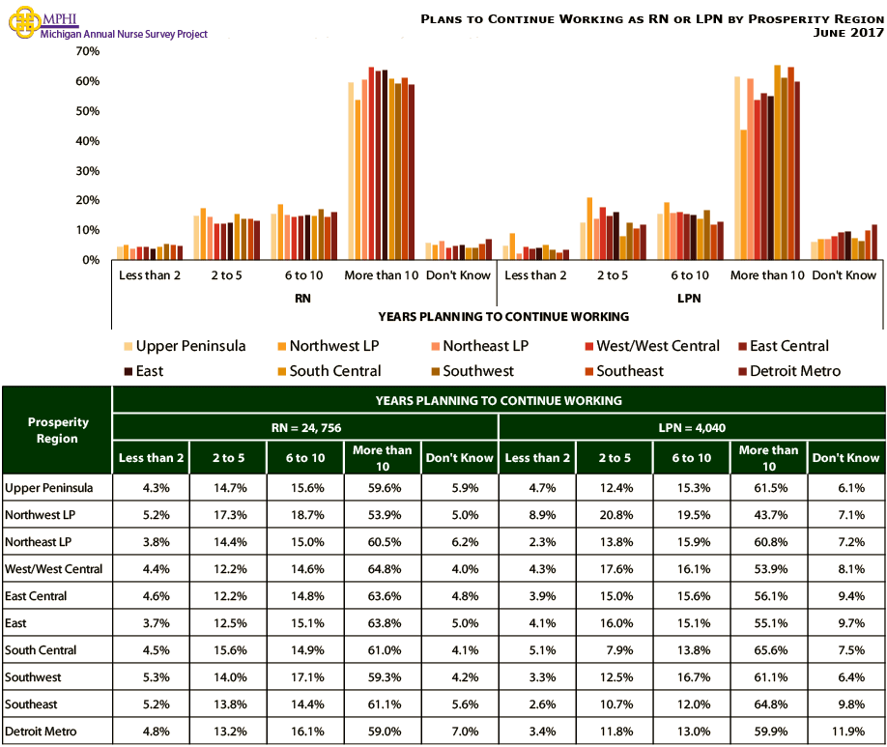This screenshot has width=887, height=747.
Task: Click the MPHI logo
Action: [x=22, y=22]
